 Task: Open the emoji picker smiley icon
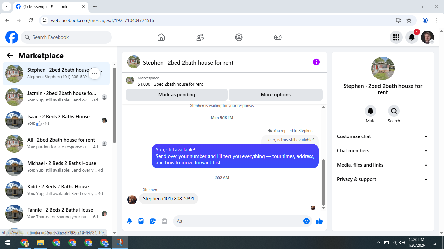pyautogui.click(x=307, y=221)
